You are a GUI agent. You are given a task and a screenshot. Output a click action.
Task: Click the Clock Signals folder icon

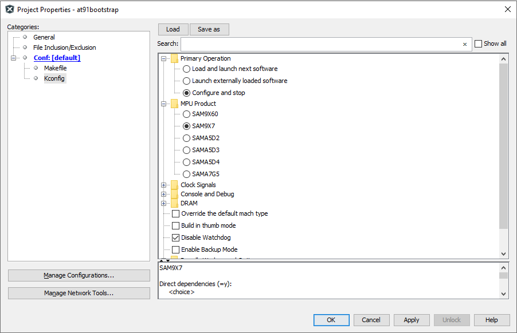[174, 185]
